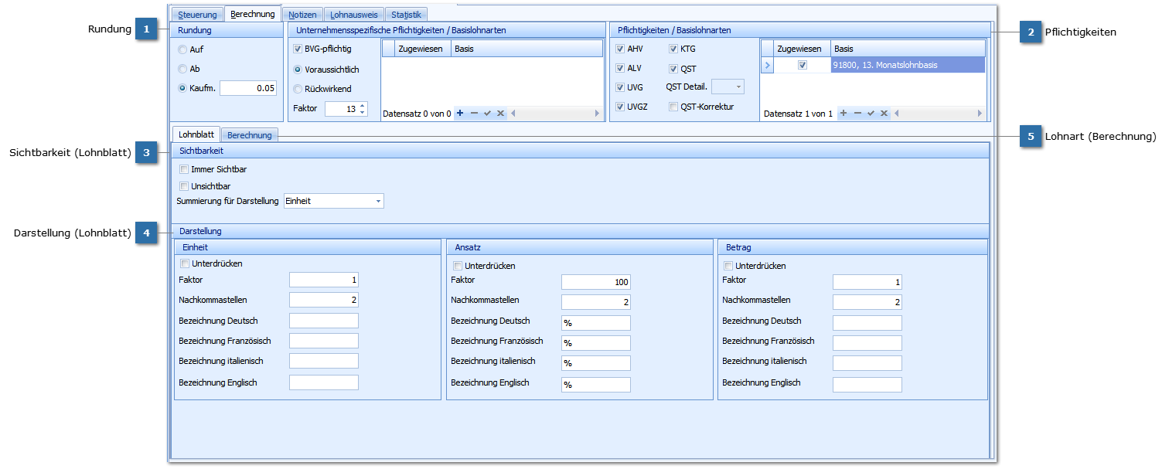Click the delete record minus icon in the Pflichtigkeiten grid
The image size is (1169, 469).
click(x=857, y=114)
